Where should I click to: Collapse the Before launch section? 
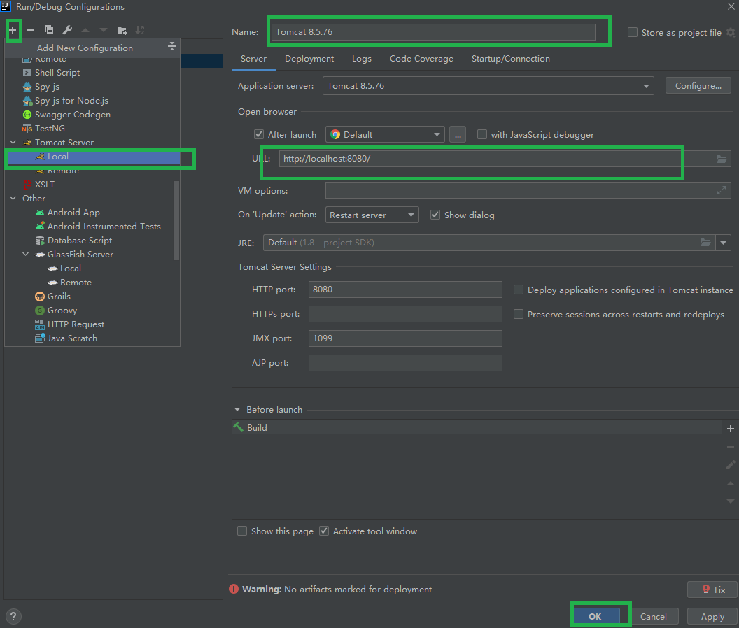[x=237, y=409]
